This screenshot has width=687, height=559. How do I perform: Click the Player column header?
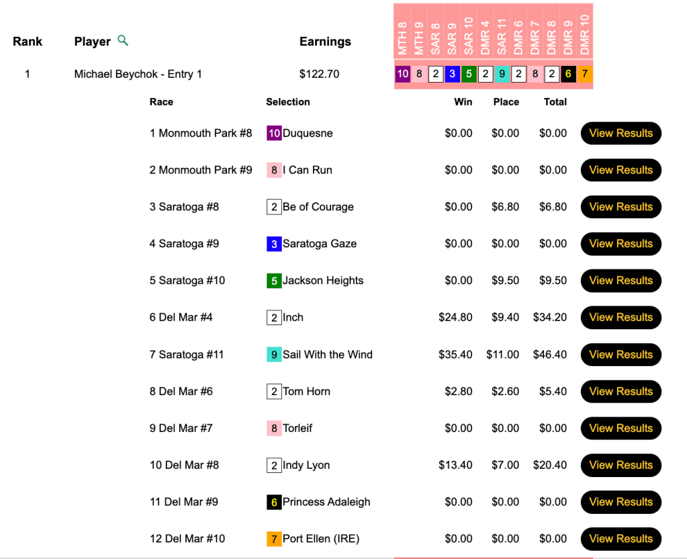[92, 42]
